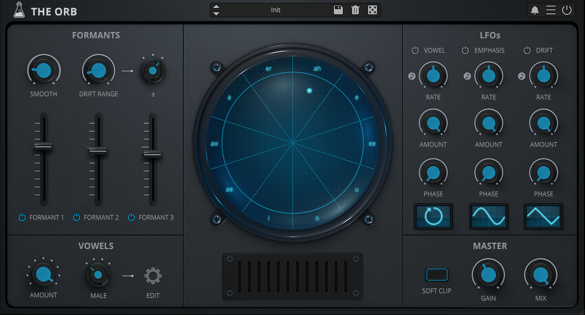This screenshot has height=315, width=585.
Task: Select the circular waveform shape for Vowel LFO
Action: tap(434, 217)
